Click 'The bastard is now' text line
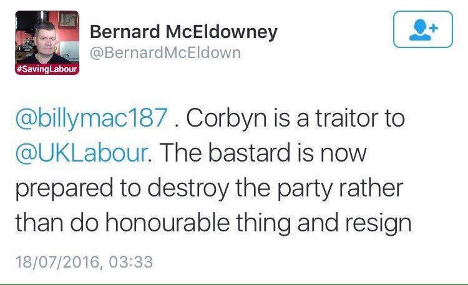Screen dimensions: 468x285 tap(263, 153)
